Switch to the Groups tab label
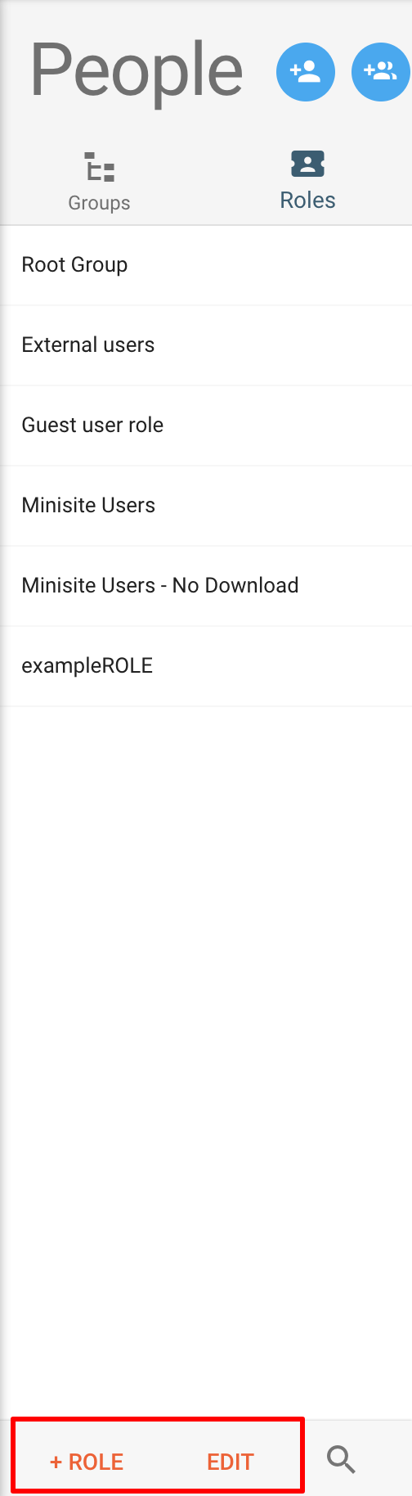Viewport: 412px width, 1496px height. tap(99, 203)
